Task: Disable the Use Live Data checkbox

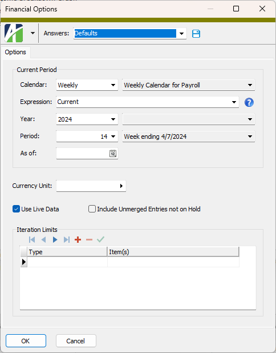Action: [16, 209]
